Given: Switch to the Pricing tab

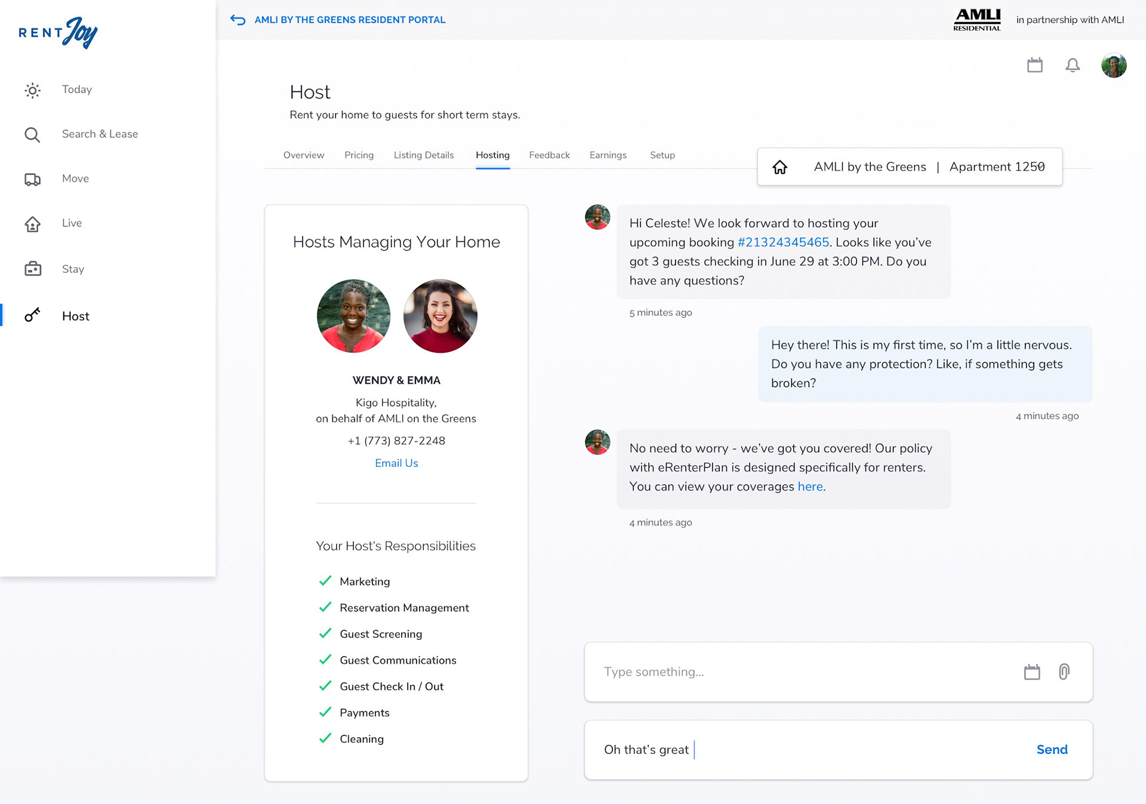Looking at the screenshot, I should (359, 155).
